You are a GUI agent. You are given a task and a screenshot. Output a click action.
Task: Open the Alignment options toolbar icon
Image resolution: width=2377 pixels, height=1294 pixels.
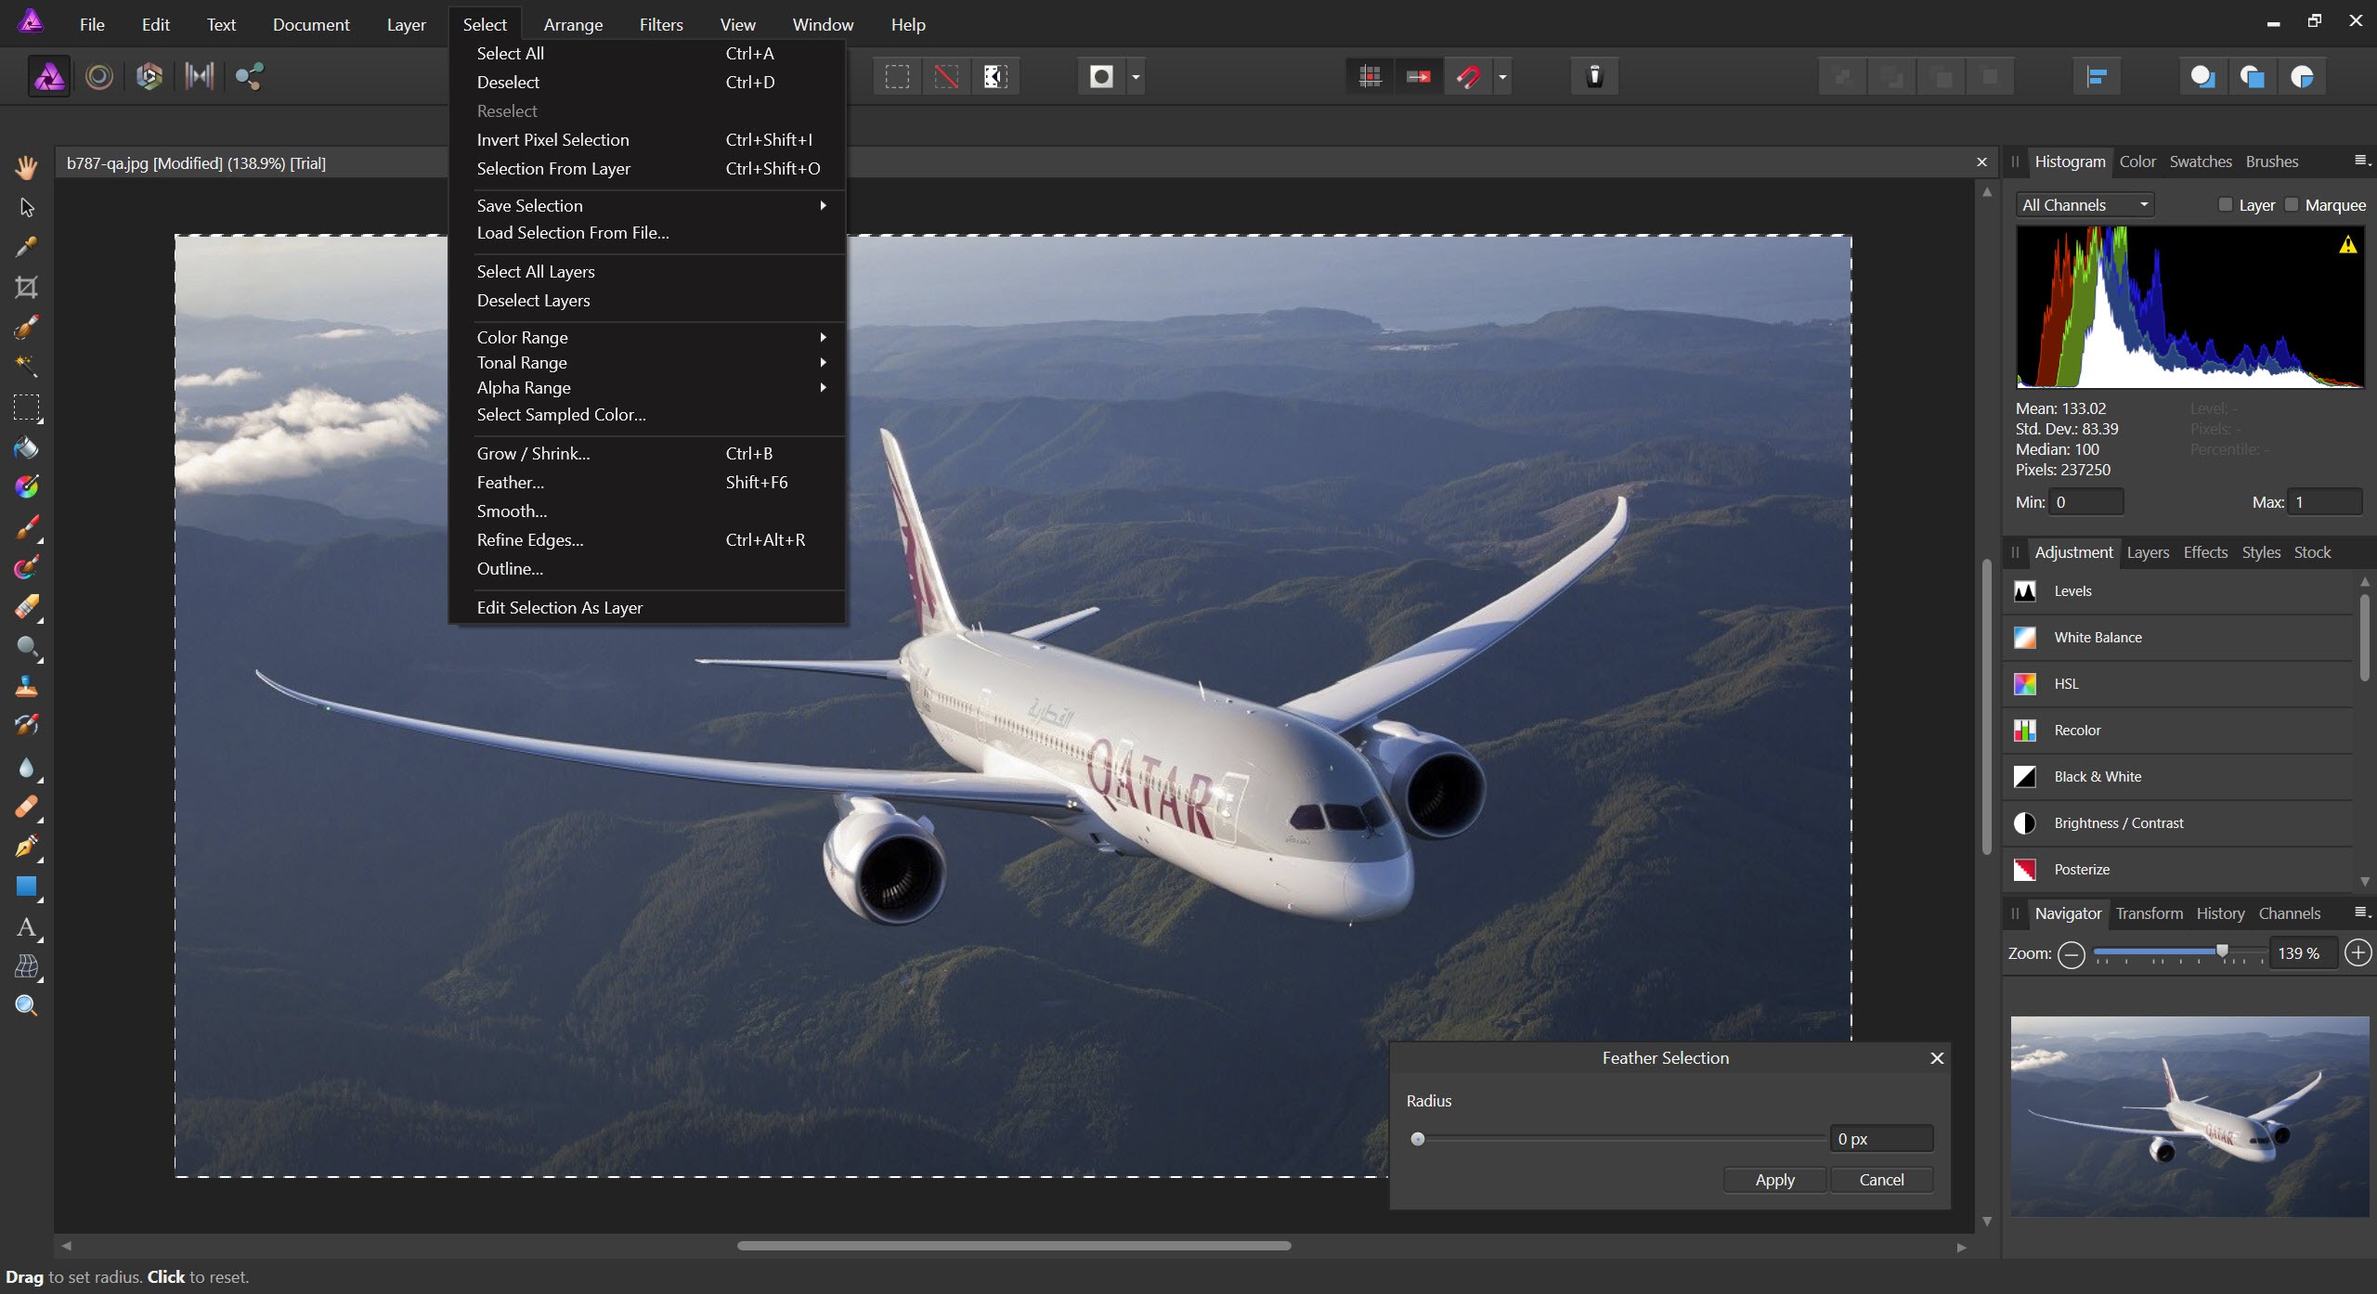click(2097, 76)
